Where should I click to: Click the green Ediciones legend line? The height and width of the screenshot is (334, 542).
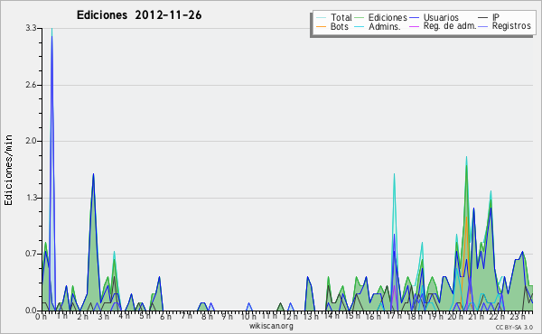pyautogui.click(x=360, y=18)
